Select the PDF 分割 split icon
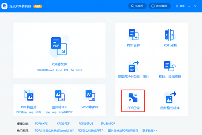 170,35
